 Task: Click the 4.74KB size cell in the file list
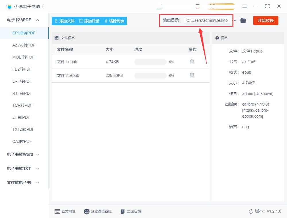[112, 62]
